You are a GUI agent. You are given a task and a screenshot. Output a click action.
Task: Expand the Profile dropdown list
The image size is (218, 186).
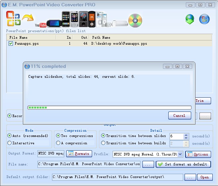click(x=180, y=154)
